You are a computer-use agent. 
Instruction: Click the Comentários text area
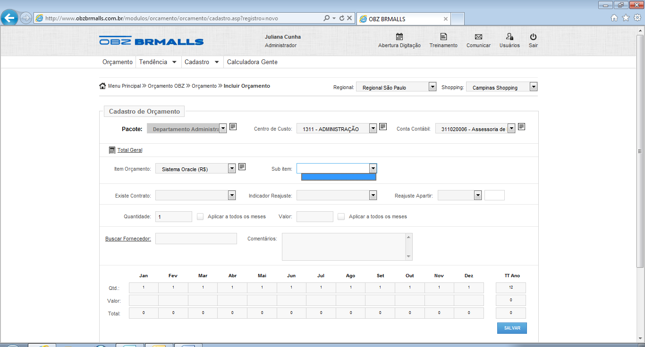pyautogui.click(x=344, y=247)
